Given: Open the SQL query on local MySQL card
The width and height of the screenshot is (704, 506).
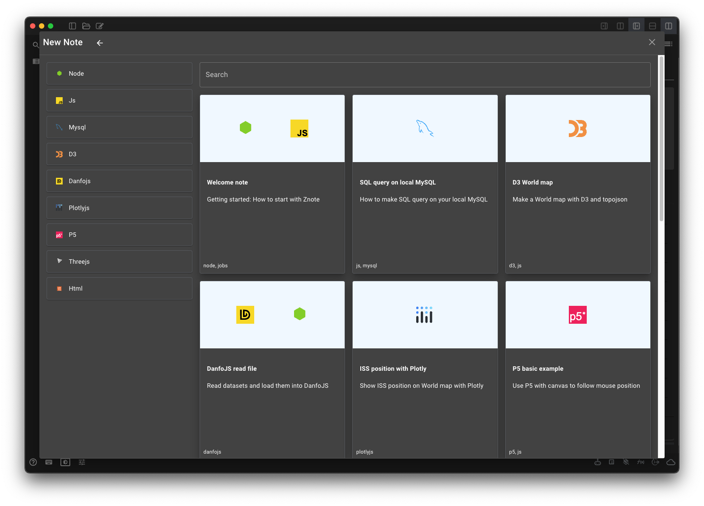Looking at the screenshot, I should pyautogui.click(x=425, y=184).
